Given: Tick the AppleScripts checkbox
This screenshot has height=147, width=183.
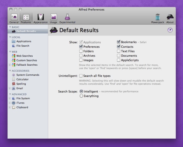Looking at the screenshot, I should point(119,60).
